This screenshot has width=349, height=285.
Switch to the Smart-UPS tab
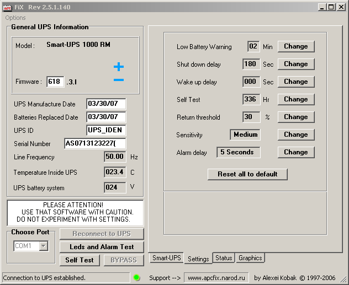pos(166,258)
